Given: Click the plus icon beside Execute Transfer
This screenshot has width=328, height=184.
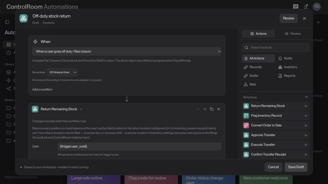Looking at the screenshot, I should click(306, 145).
